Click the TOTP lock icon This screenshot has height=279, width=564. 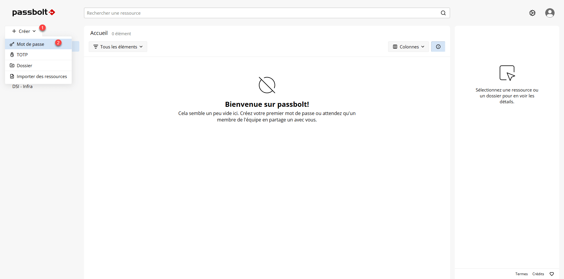[12, 55]
